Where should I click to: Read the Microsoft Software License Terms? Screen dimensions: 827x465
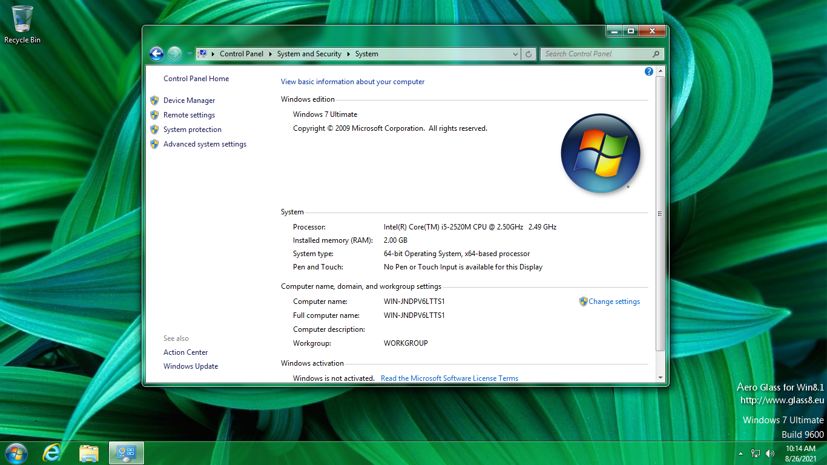[x=449, y=378]
